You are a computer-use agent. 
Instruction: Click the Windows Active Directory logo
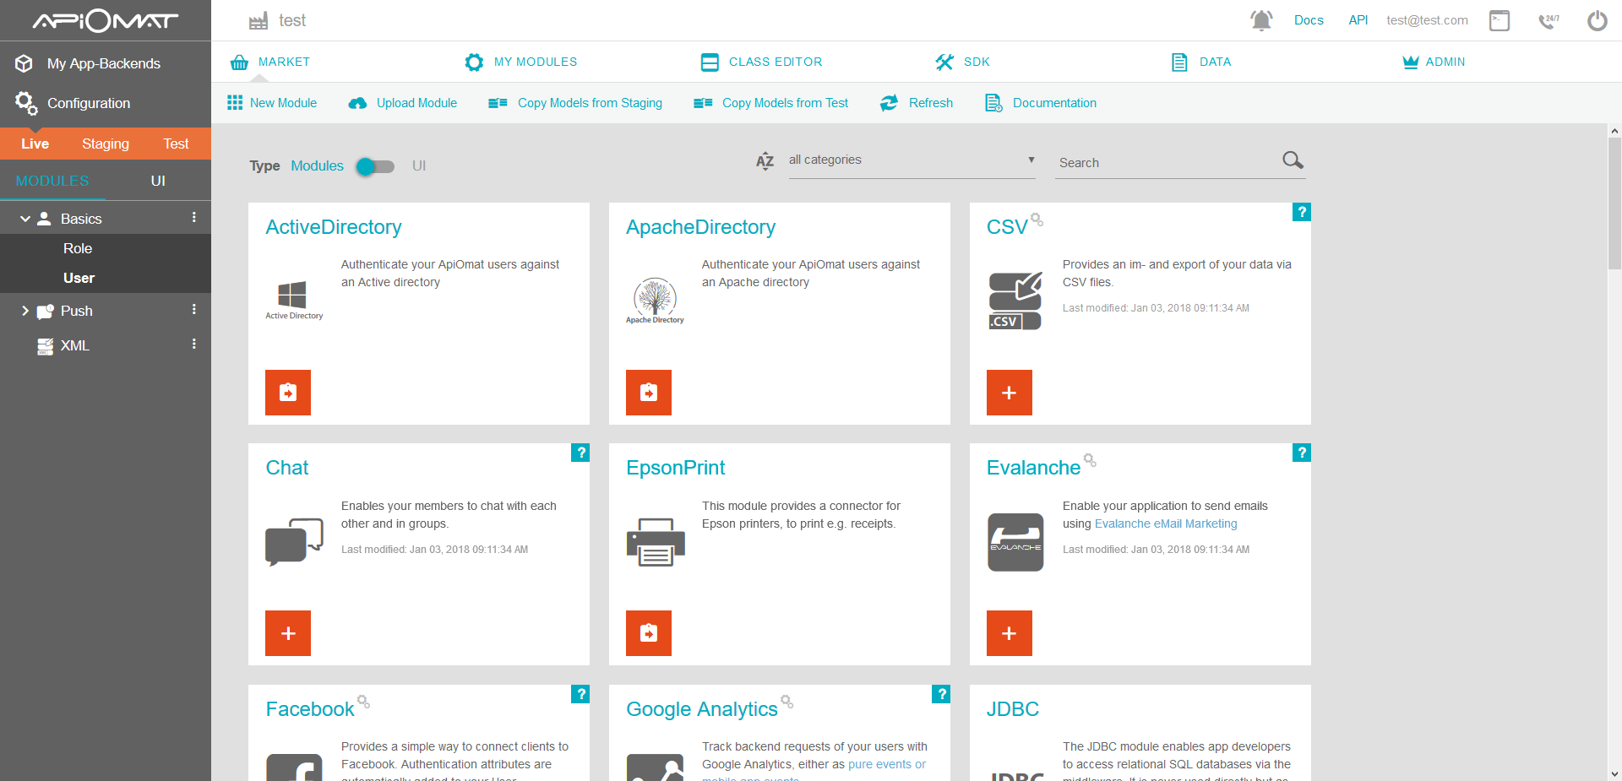point(293,301)
